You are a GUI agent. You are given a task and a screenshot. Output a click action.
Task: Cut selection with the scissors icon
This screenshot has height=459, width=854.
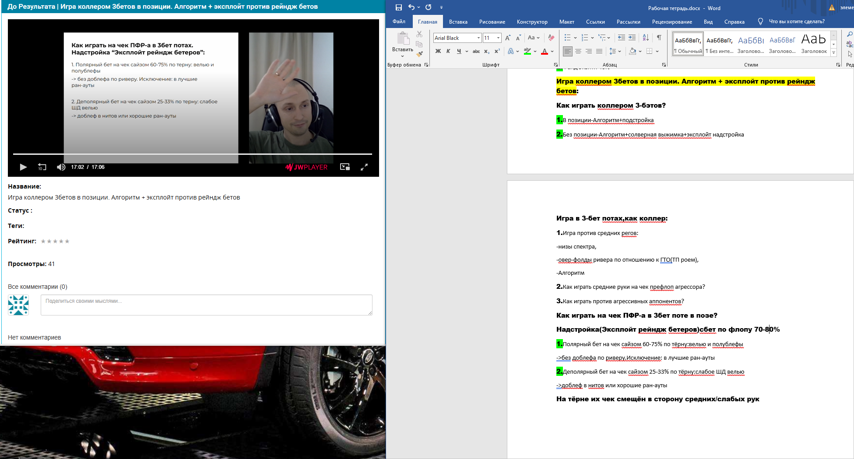point(419,34)
